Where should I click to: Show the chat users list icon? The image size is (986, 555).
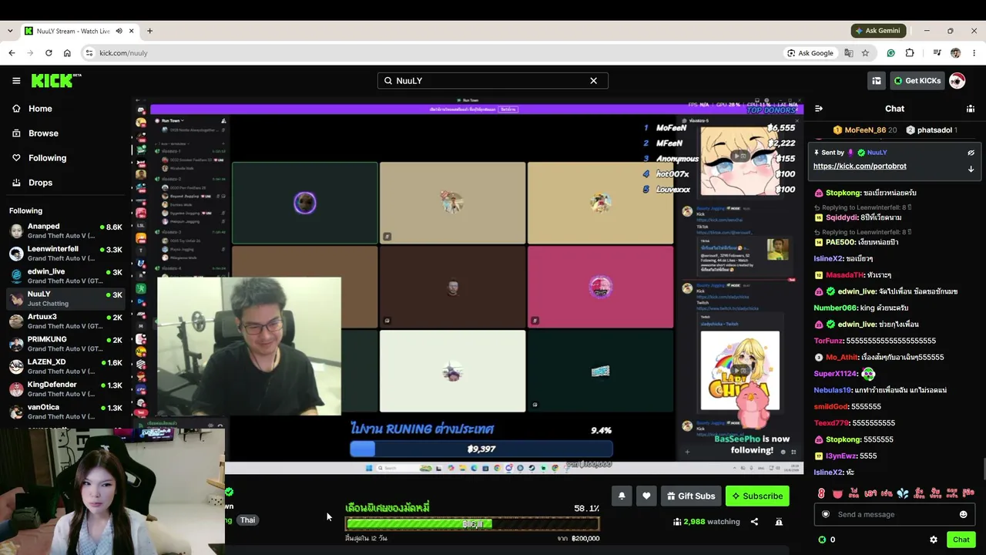971,109
